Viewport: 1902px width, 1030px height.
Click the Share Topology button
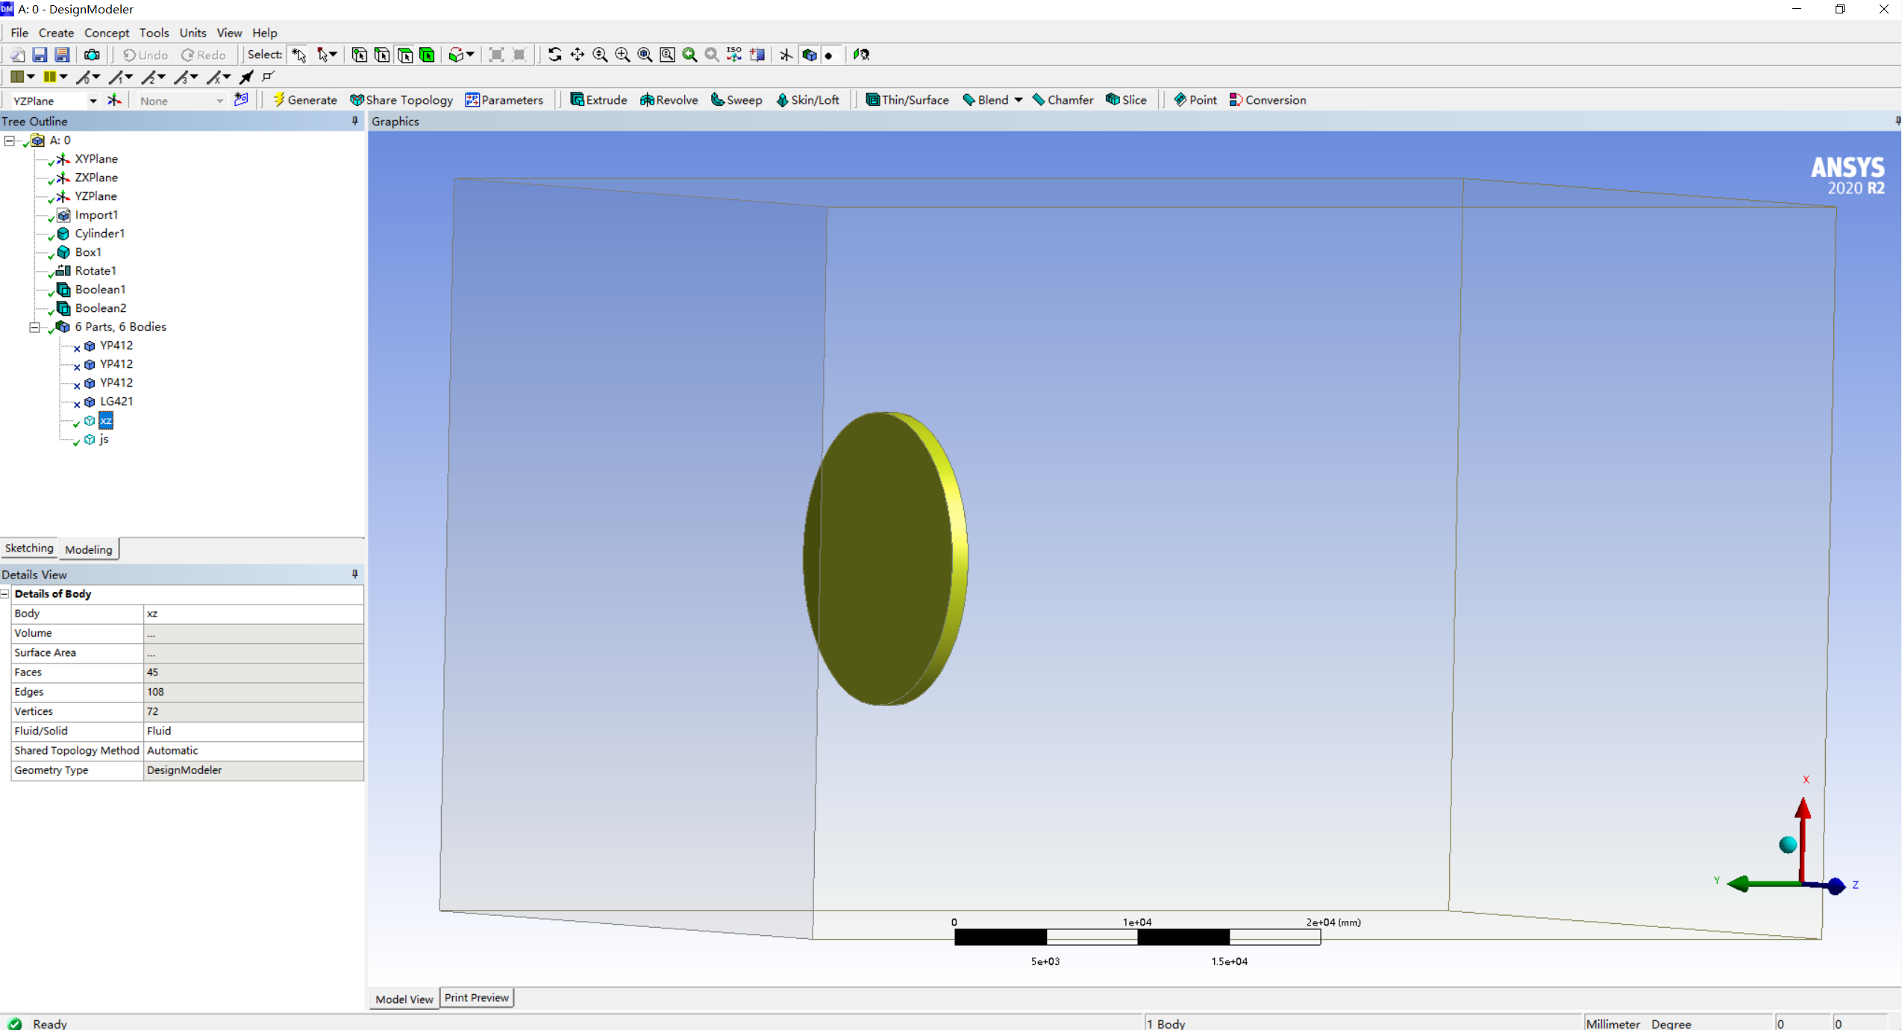coord(401,100)
